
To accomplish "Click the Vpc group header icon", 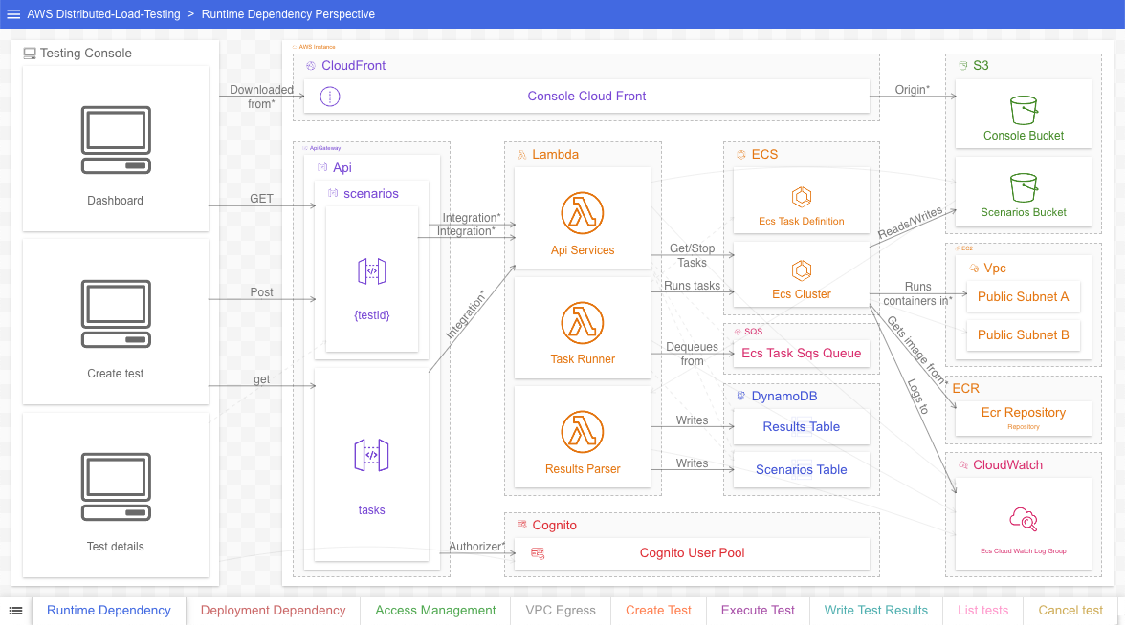I will pos(974,269).
